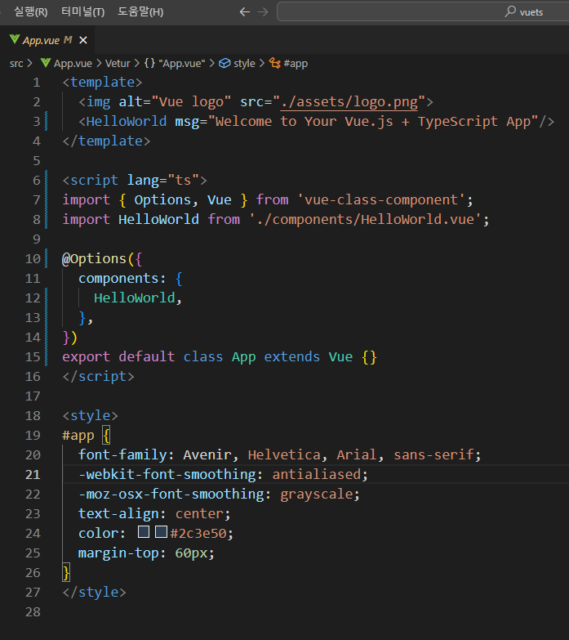Click the Vue logo icon in breadcrumb
The image size is (569, 640).
click(x=46, y=63)
